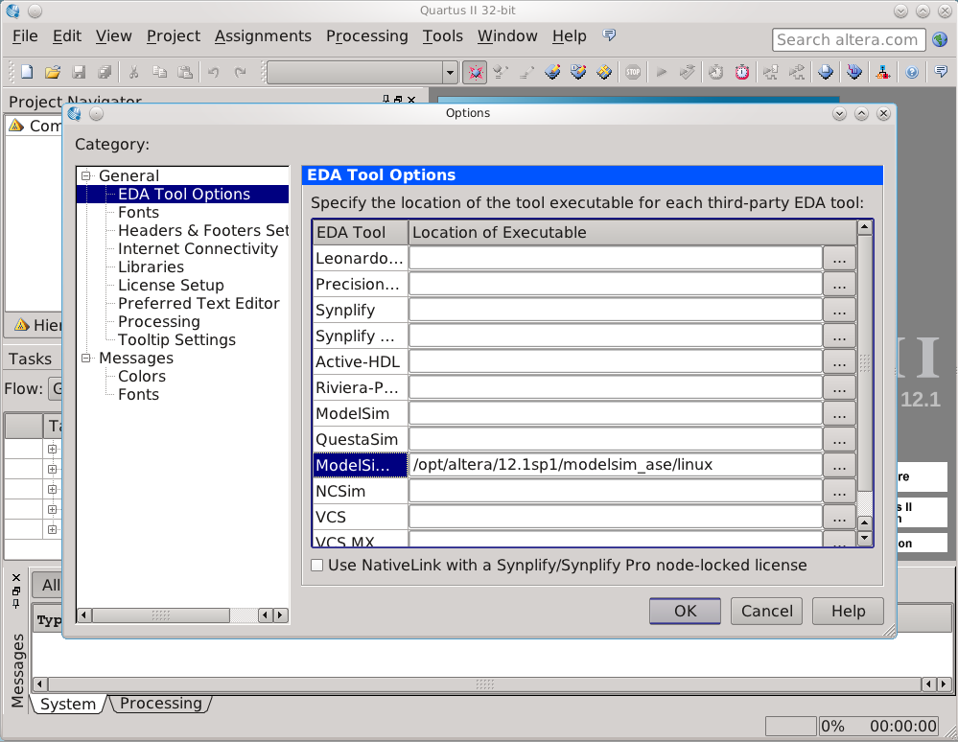The width and height of the screenshot is (958, 742).
Task: Open the File menu
Action: click(25, 36)
